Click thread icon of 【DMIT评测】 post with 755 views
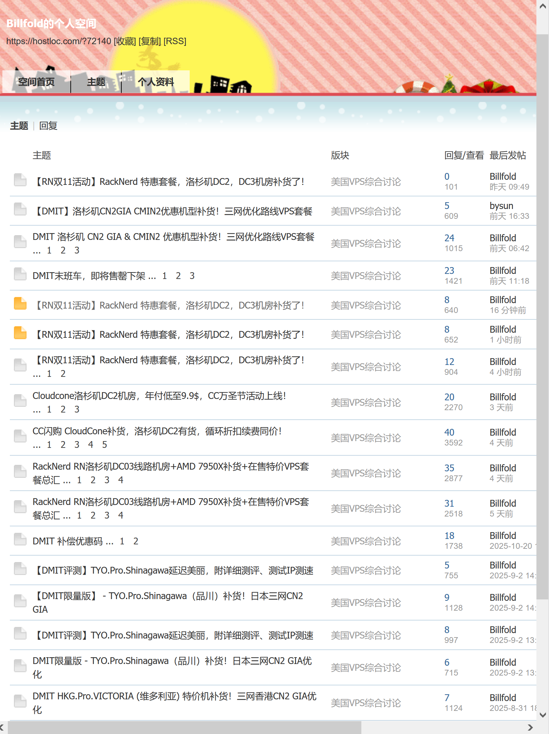Image resolution: width=549 pixels, height=734 pixels. (x=20, y=569)
